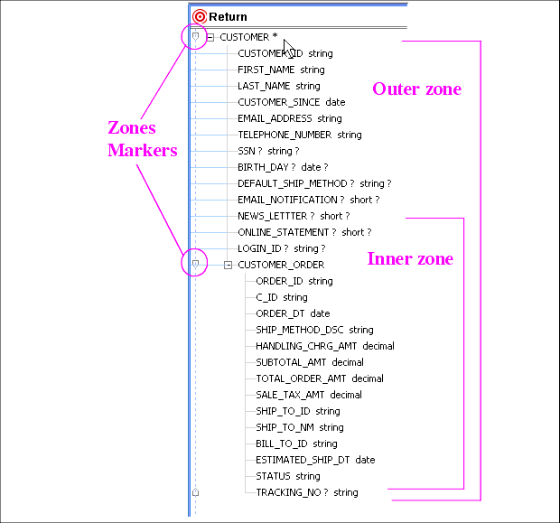
Task: Select the SHIP_METHOD_DSC string row
Action: 314,330
